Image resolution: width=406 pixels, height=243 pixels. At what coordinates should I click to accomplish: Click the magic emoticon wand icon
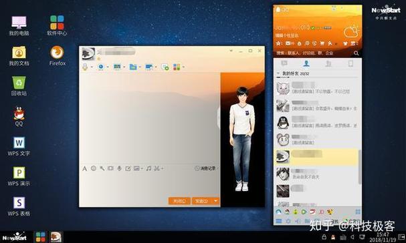[102, 168]
